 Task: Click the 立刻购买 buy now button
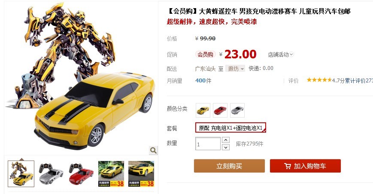229,166
